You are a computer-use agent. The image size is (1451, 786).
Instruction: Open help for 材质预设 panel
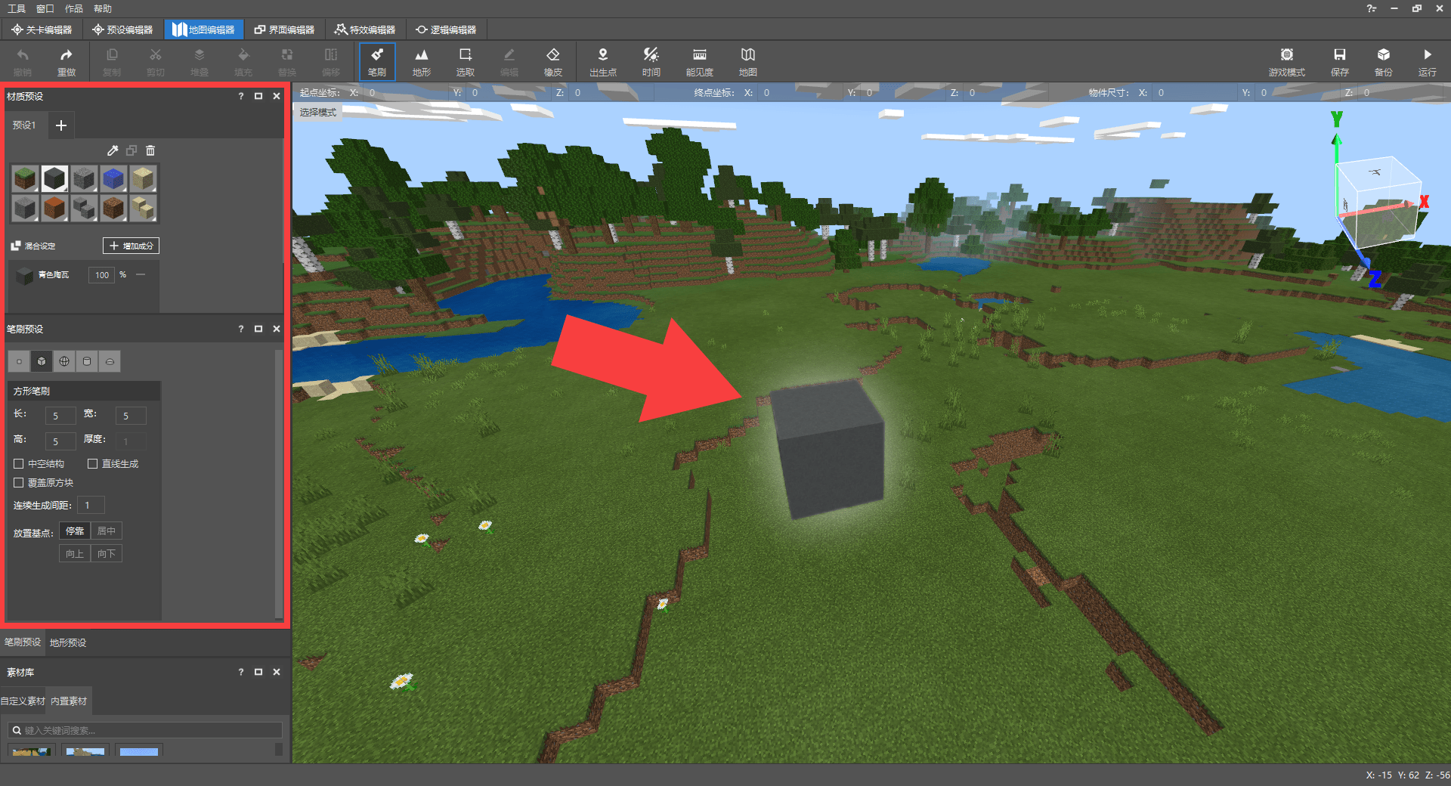(241, 96)
